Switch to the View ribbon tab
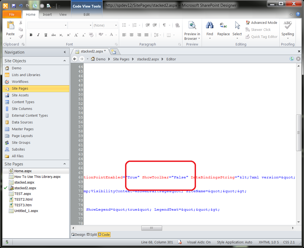The height and width of the screenshot is (248, 304). coord(63,15)
